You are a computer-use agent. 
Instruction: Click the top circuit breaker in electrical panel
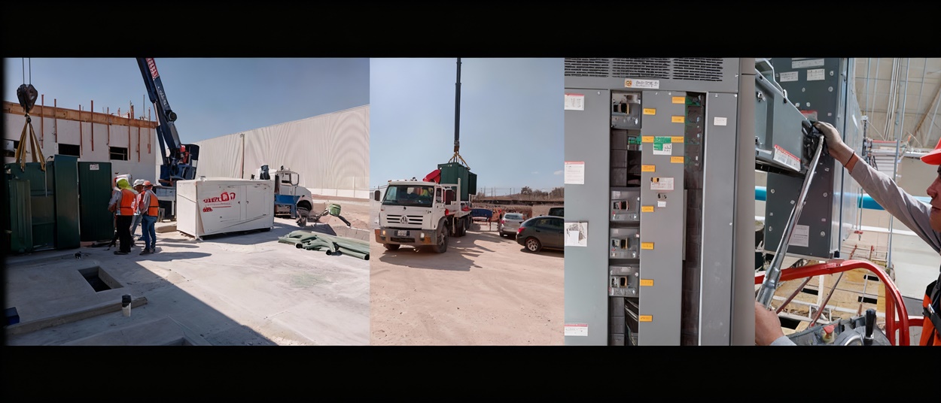point(625,111)
